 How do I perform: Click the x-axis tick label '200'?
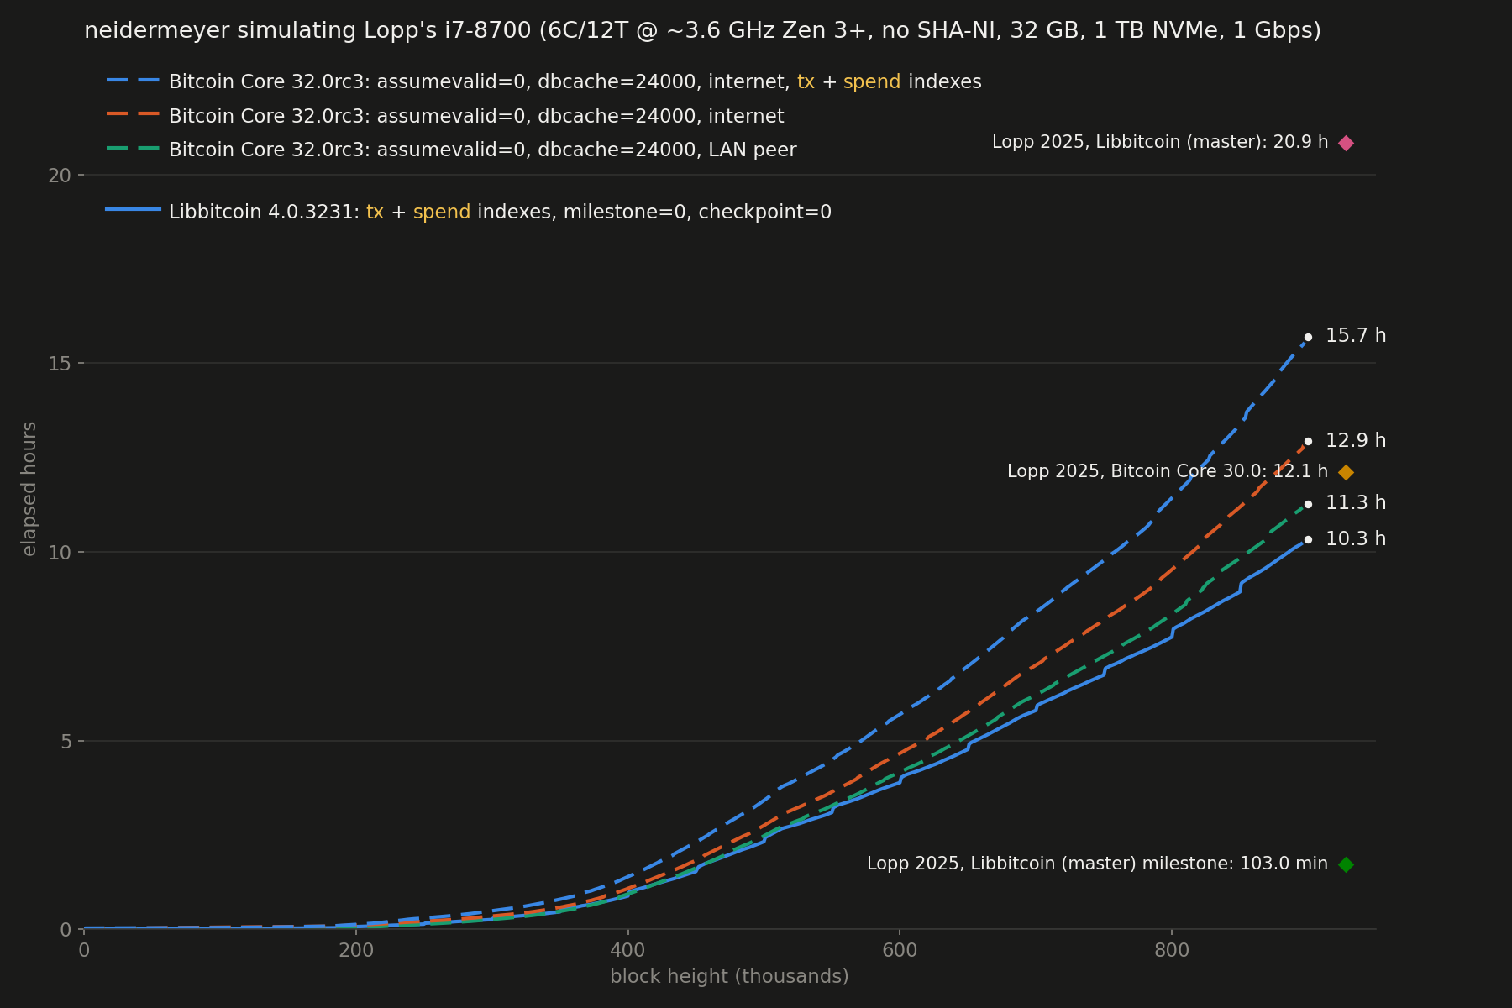(356, 950)
